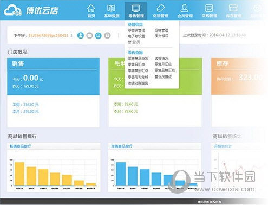This screenshot has height=205, width=268.
Task: Click the 商品销售排行 section heading
Action: [22, 136]
